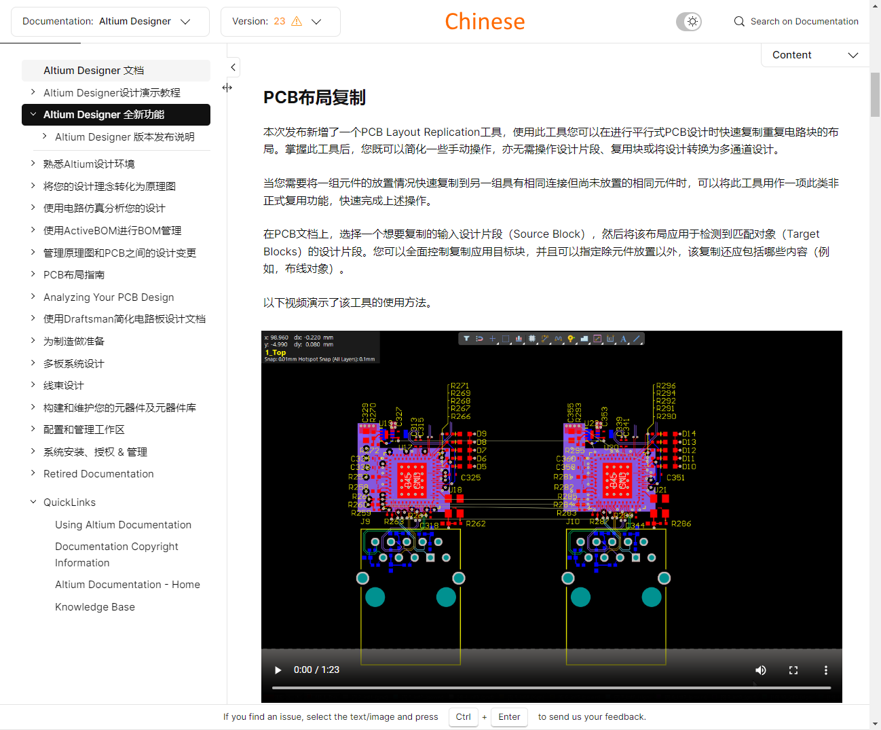The width and height of the screenshot is (881, 730).
Task: Seek along the video progress bar
Action: point(551,688)
